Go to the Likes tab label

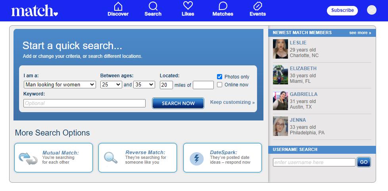188,14
